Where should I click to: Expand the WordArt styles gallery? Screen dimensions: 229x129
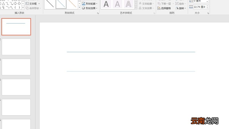(136, 8)
